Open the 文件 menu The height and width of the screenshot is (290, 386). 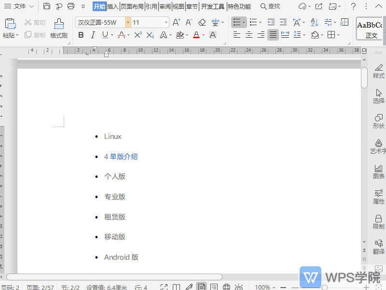tap(19, 7)
